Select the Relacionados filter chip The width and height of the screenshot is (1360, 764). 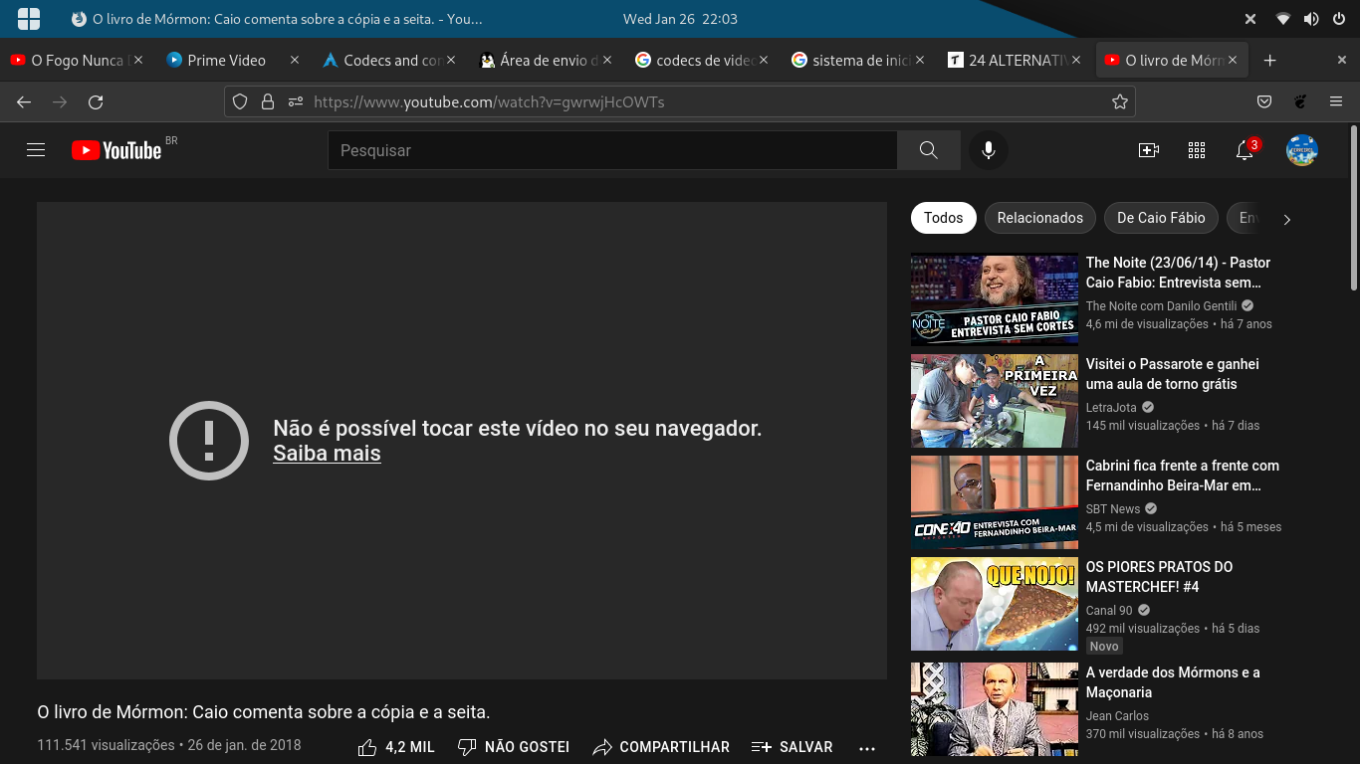1040,218
